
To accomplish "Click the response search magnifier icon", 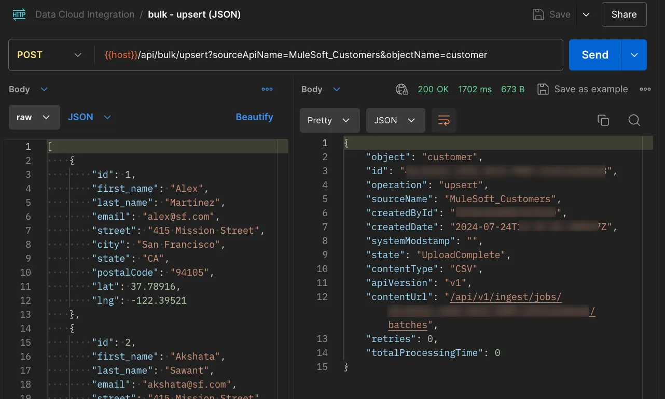I will [x=634, y=120].
